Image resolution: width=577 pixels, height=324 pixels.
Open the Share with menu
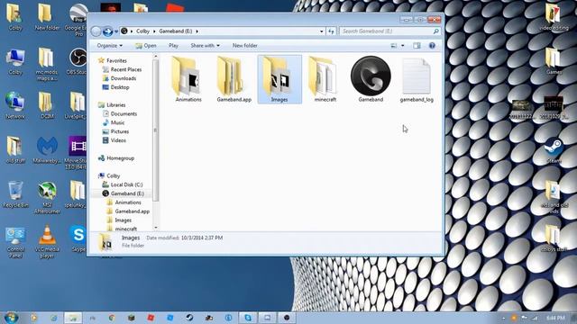click(x=205, y=46)
